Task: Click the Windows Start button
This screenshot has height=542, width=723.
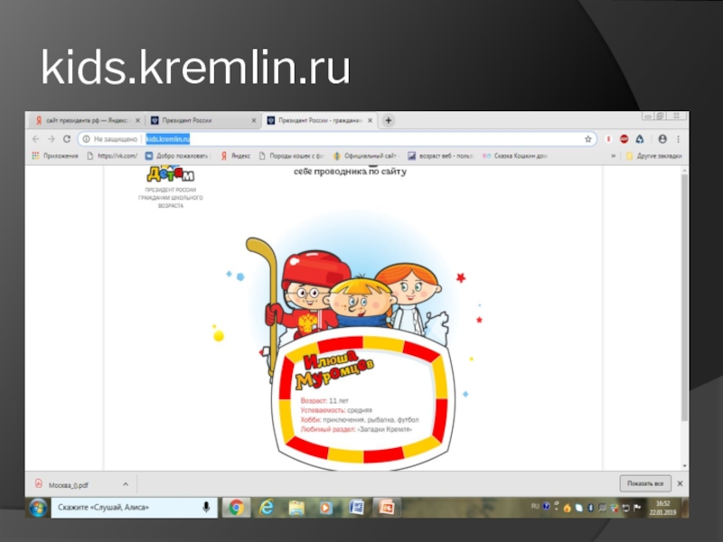Action: [37, 507]
